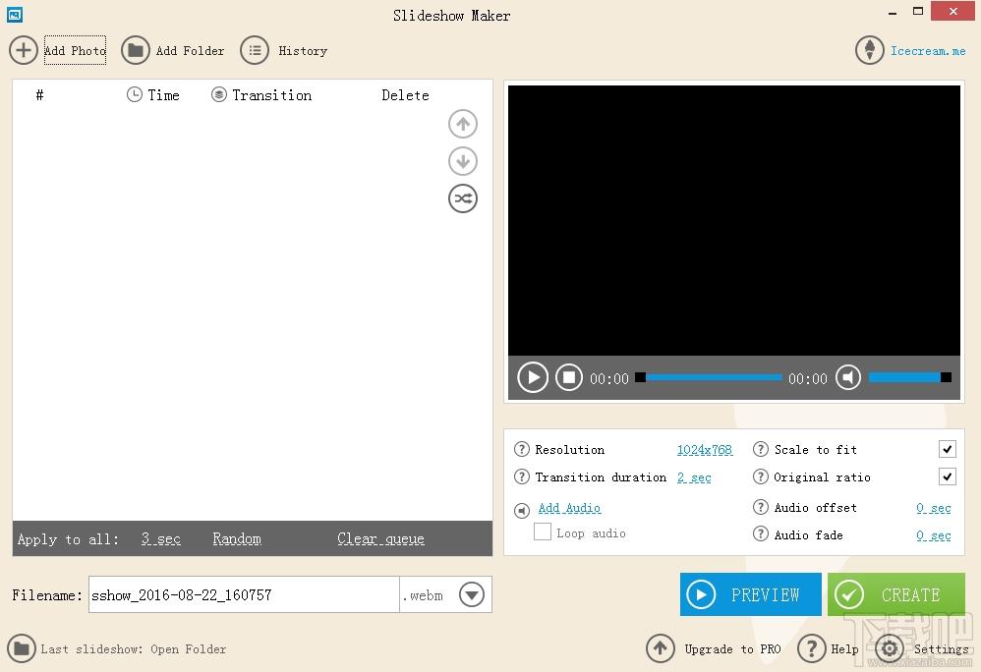Open the History list icon

[255, 50]
